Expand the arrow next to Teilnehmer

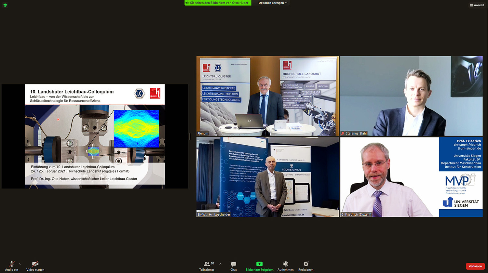(x=220, y=264)
